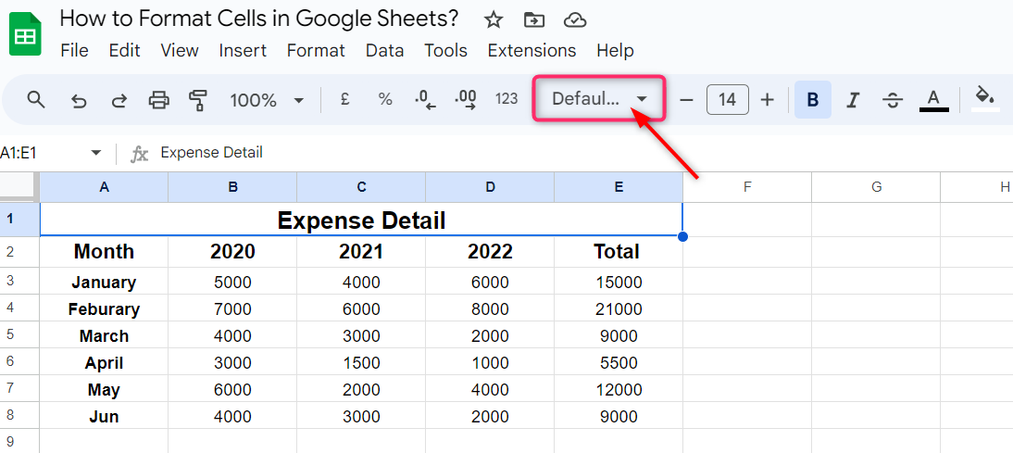Select the cell with value 21000
1013x453 pixels.
point(619,308)
